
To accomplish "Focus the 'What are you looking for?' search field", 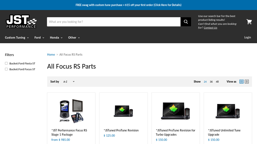I will 114,22.
